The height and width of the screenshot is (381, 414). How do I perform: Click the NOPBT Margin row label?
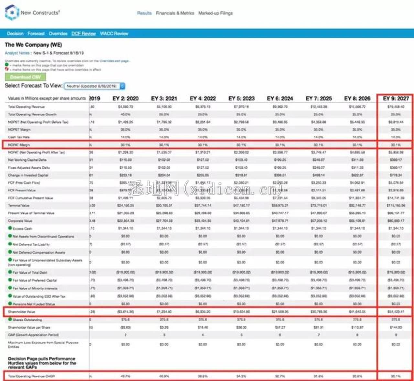pos(19,129)
